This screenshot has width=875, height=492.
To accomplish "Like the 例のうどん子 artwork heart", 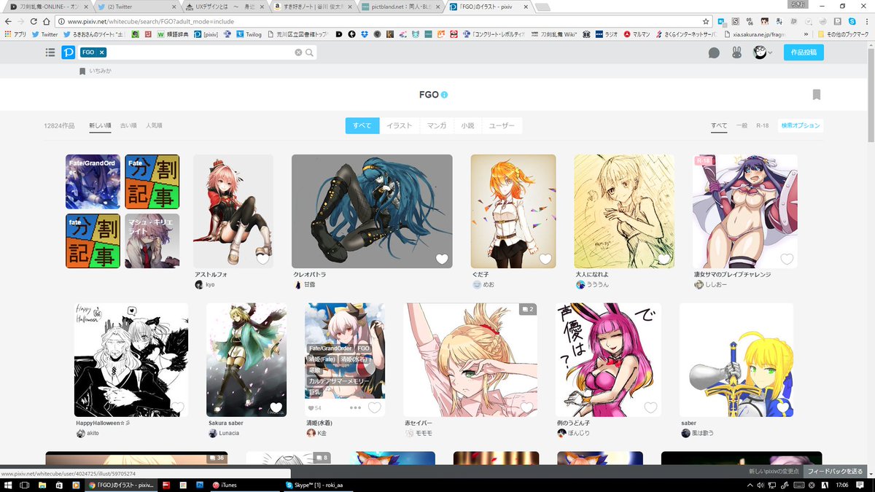I will 650,407.
